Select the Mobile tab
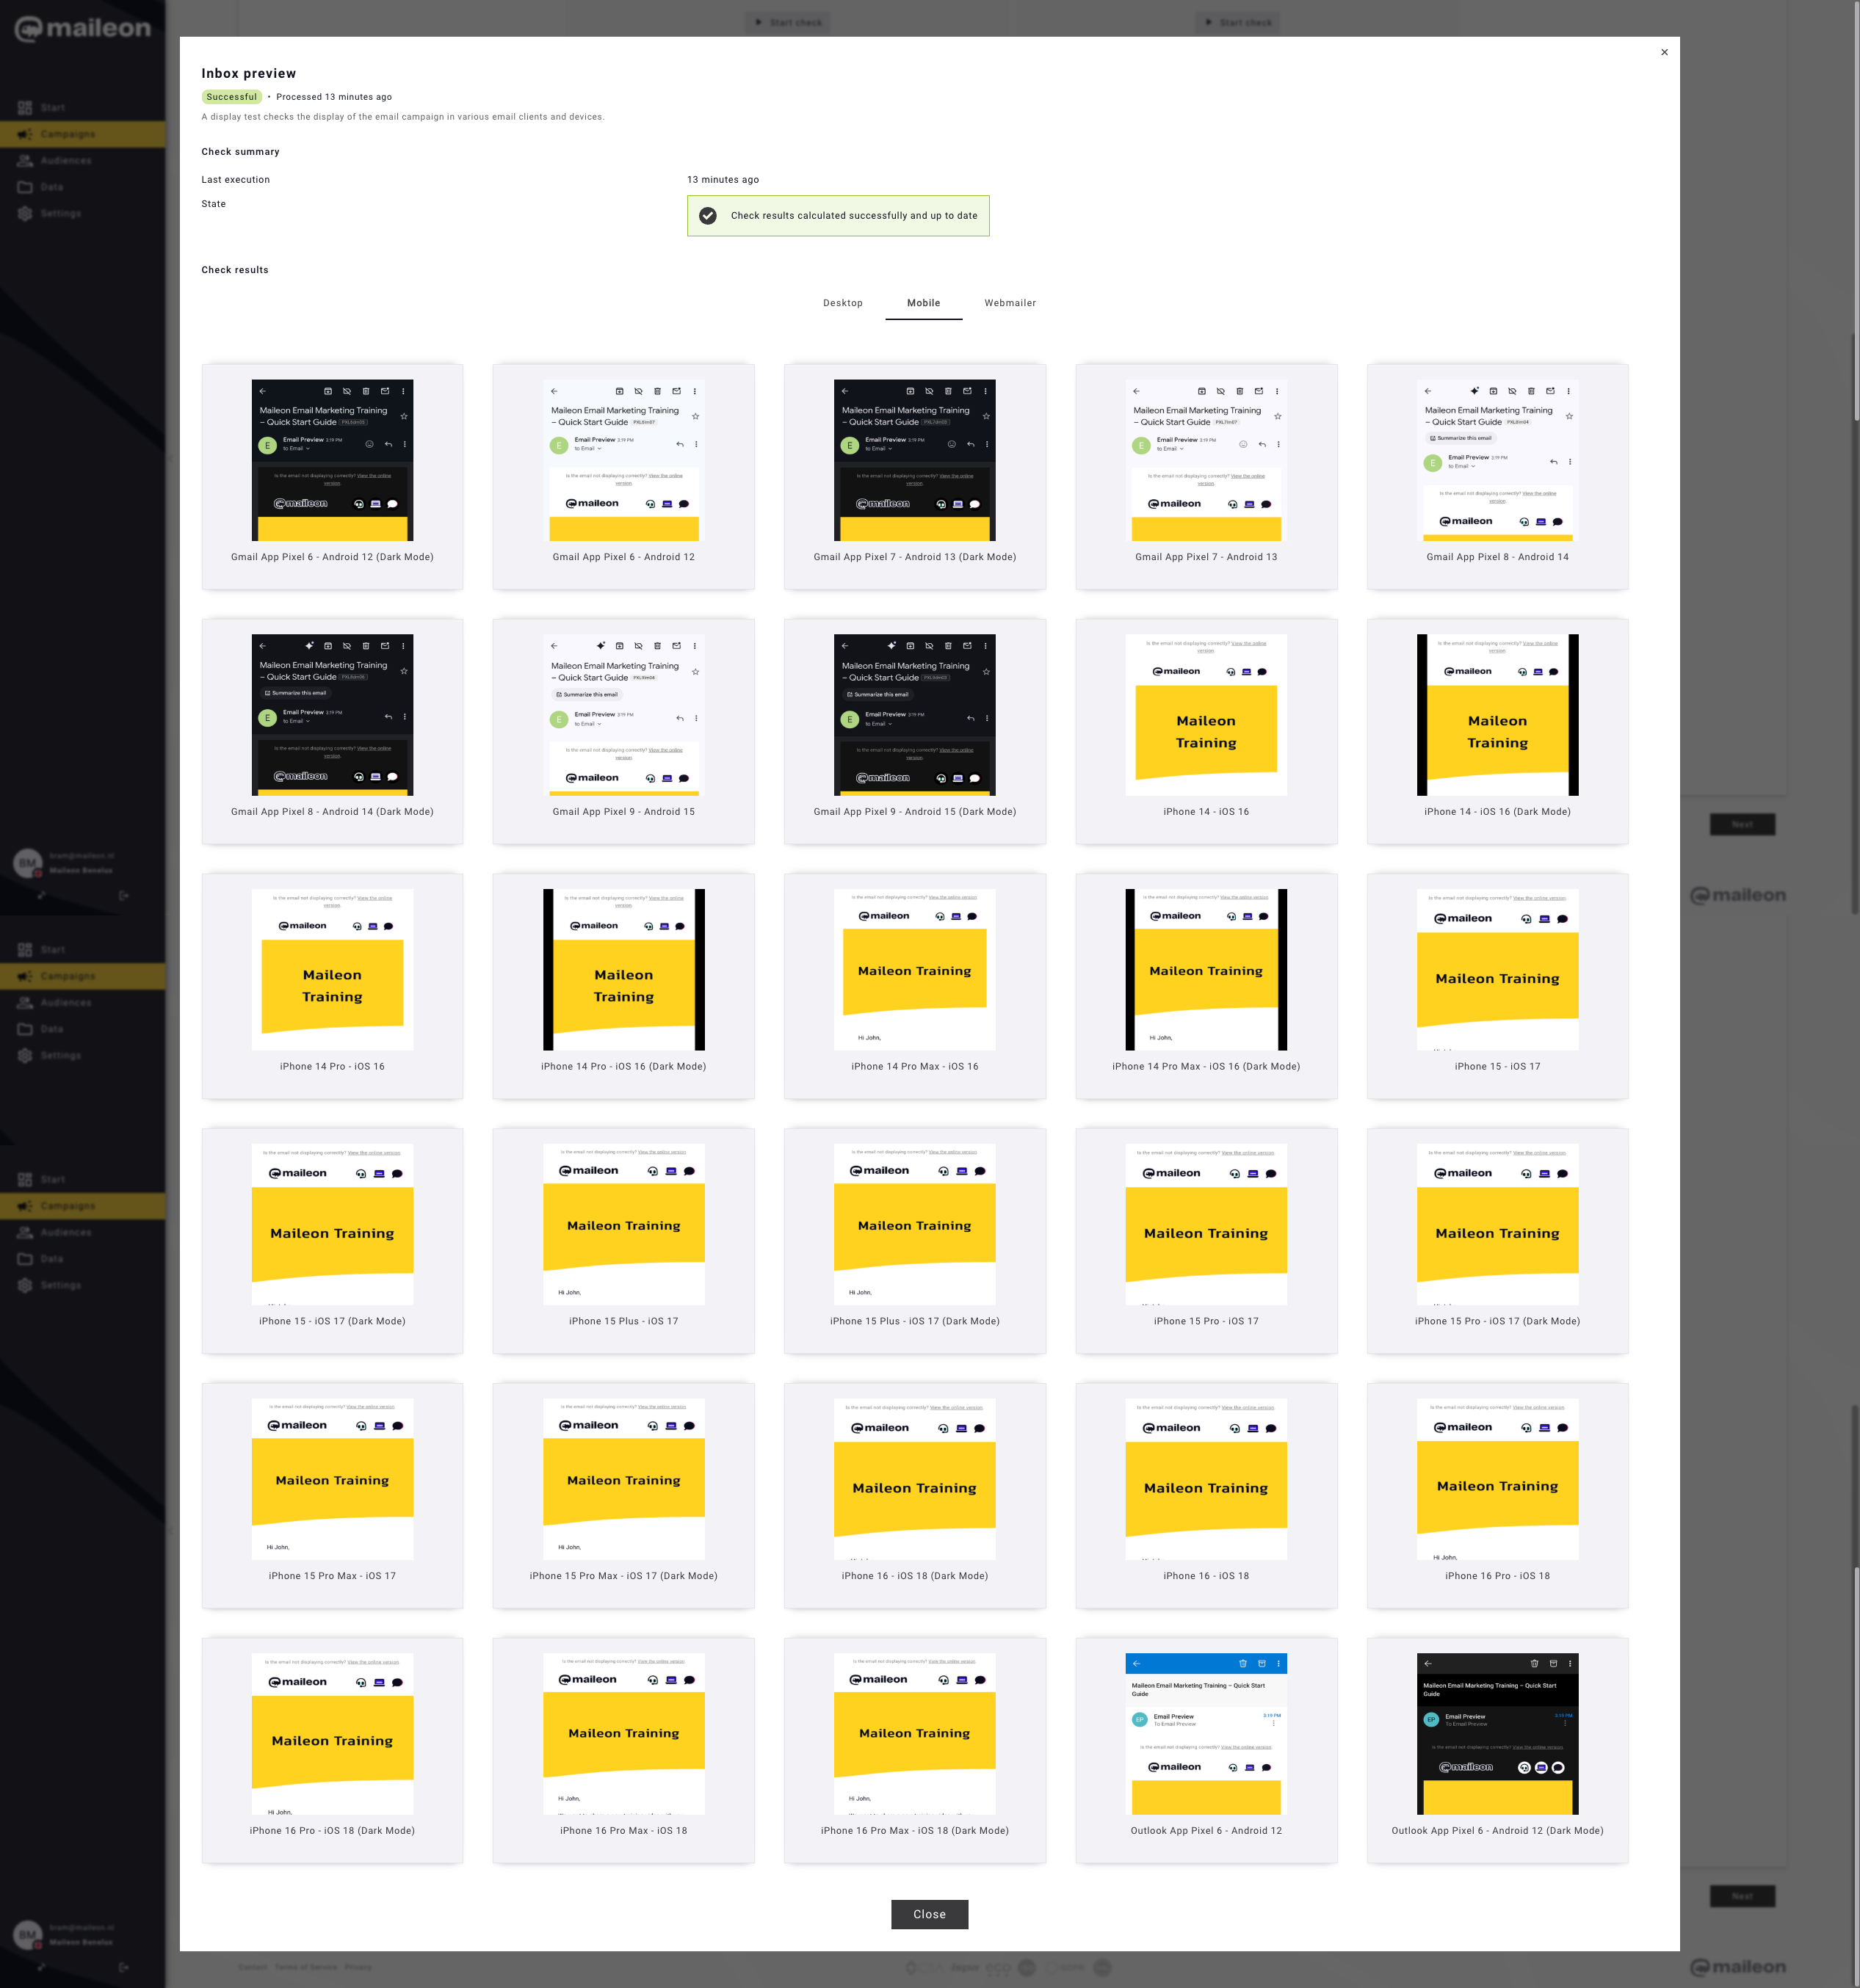This screenshot has height=1988, width=1860. (x=923, y=303)
